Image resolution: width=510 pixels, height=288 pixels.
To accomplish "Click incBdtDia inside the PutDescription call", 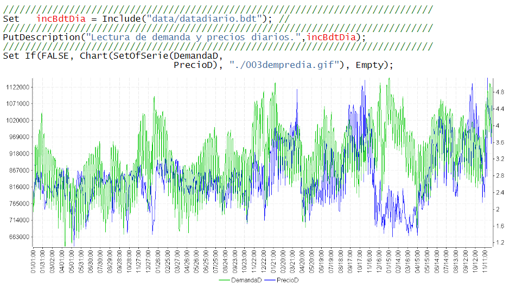I will point(331,37).
